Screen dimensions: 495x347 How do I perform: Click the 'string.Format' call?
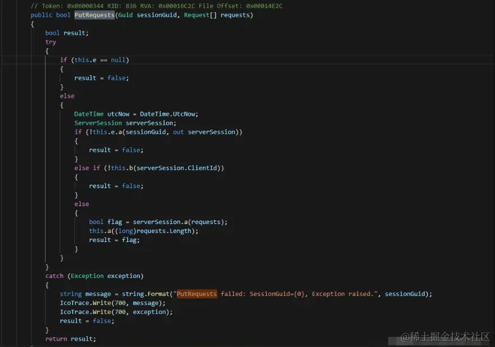pos(146,294)
